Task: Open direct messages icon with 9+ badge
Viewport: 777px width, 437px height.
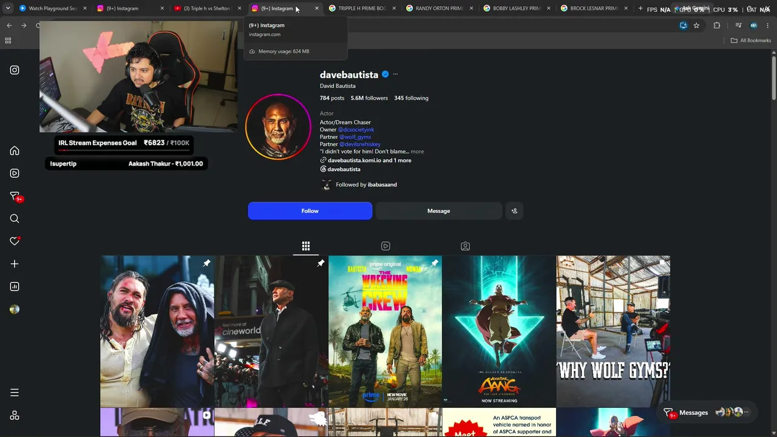Action: tap(15, 196)
